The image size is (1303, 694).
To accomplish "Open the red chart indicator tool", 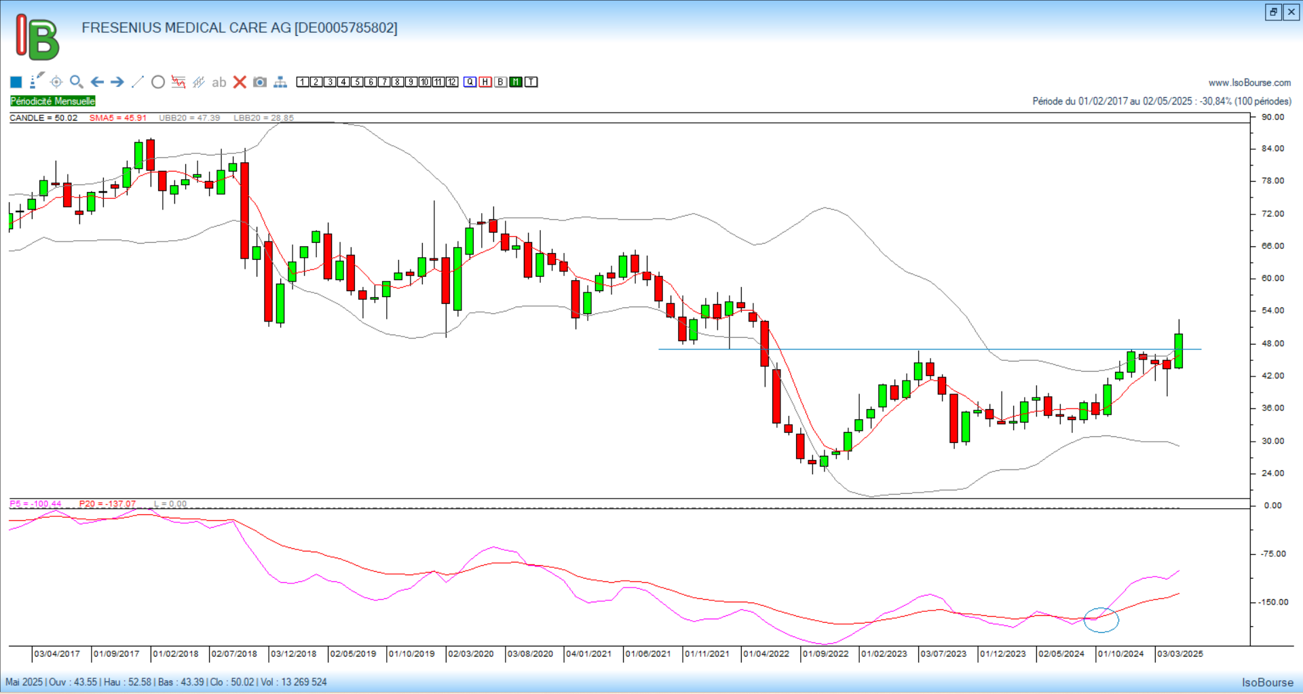I will (178, 82).
